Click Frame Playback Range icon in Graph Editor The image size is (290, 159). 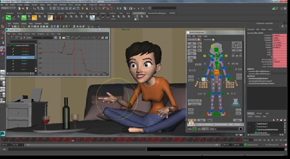pos(60,38)
